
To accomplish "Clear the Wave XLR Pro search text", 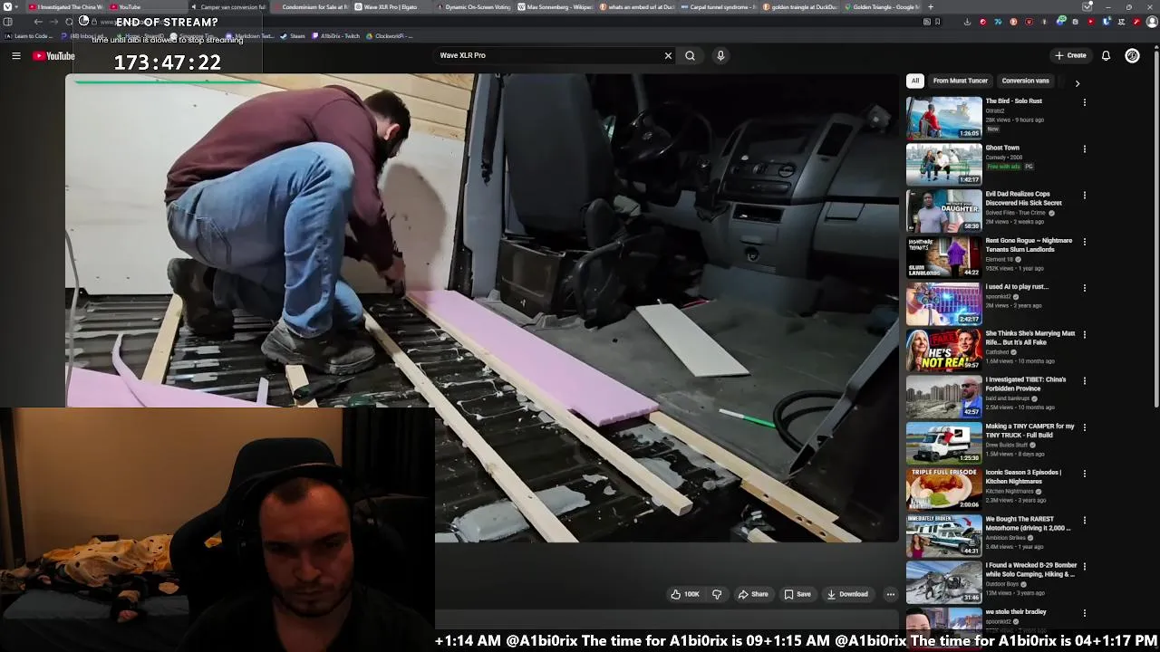I will tap(668, 55).
